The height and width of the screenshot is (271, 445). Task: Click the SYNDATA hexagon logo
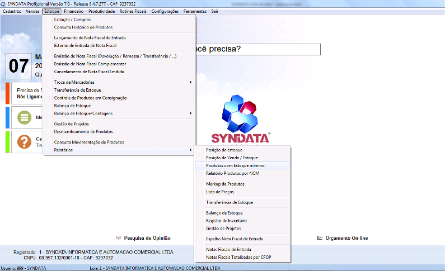[240, 114]
